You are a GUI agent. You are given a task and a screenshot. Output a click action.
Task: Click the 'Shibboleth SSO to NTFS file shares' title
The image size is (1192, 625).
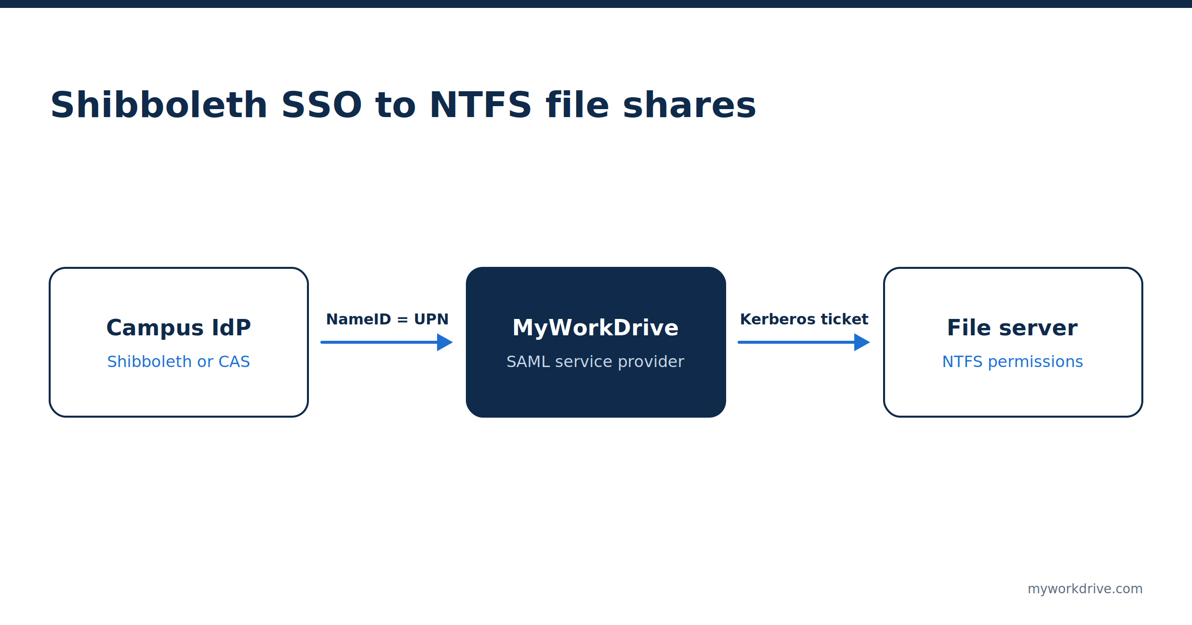coord(403,105)
